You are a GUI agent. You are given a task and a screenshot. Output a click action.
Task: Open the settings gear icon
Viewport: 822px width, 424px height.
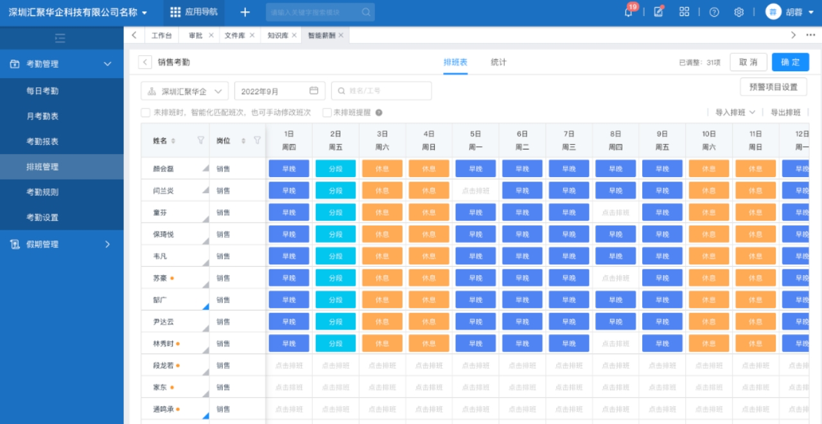[739, 12]
